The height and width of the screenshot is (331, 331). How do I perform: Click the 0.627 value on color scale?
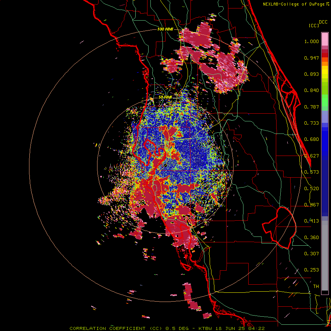[312, 156]
